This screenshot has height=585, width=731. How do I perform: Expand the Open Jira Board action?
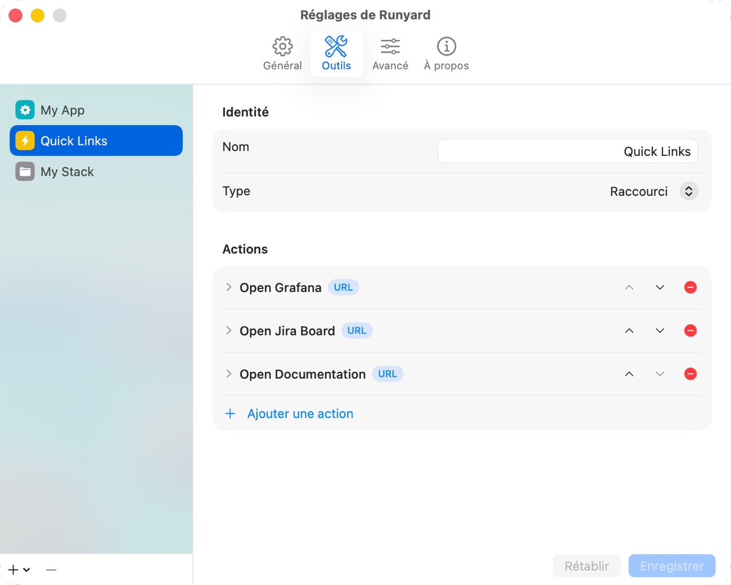coord(228,331)
